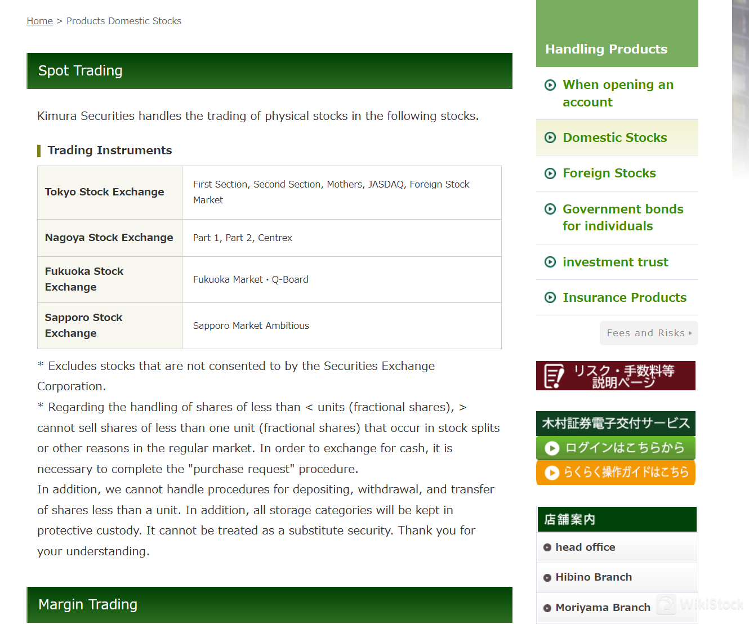The height and width of the screenshot is (624, 749).
Task: Click the circled arrow beside Government bonds
Action: tap(550, 209)
